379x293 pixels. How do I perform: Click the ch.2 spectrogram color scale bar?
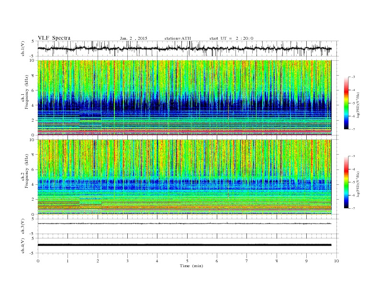tap(346, 182)
